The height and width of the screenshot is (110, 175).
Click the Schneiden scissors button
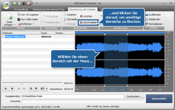click(x=71, y=19)
